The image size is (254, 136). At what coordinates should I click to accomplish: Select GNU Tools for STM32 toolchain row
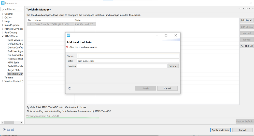pos(62,24)
